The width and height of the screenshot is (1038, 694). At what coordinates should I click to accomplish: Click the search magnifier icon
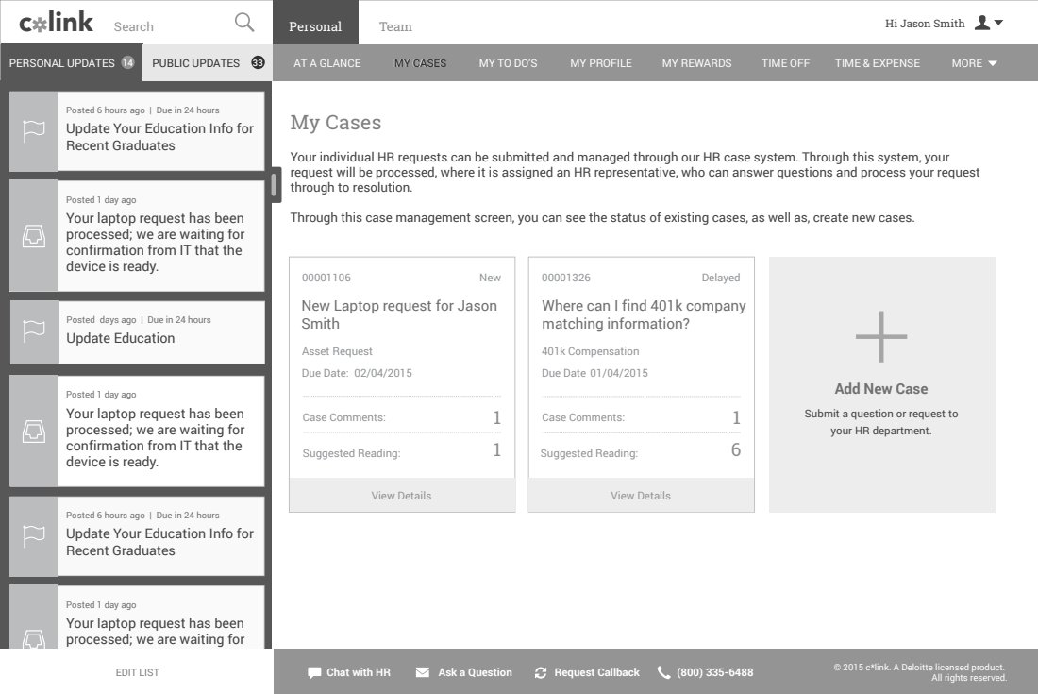244,23
